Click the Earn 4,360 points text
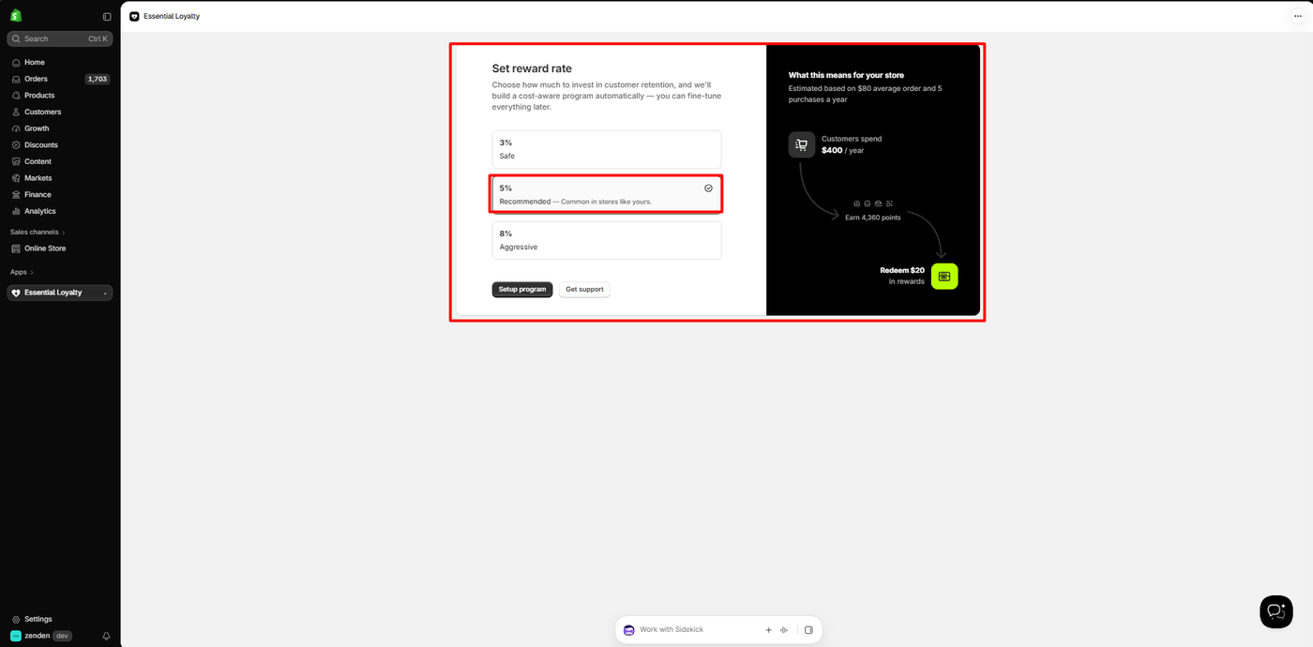This screenshot has width=1313, height=647. (x=872, y=217)
